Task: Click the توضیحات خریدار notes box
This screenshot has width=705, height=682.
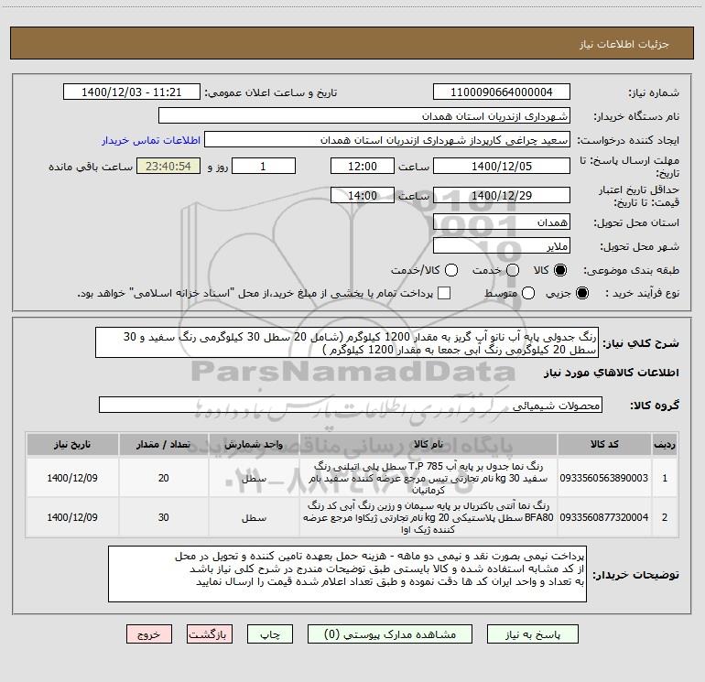Action: click(x=347, y=574)
